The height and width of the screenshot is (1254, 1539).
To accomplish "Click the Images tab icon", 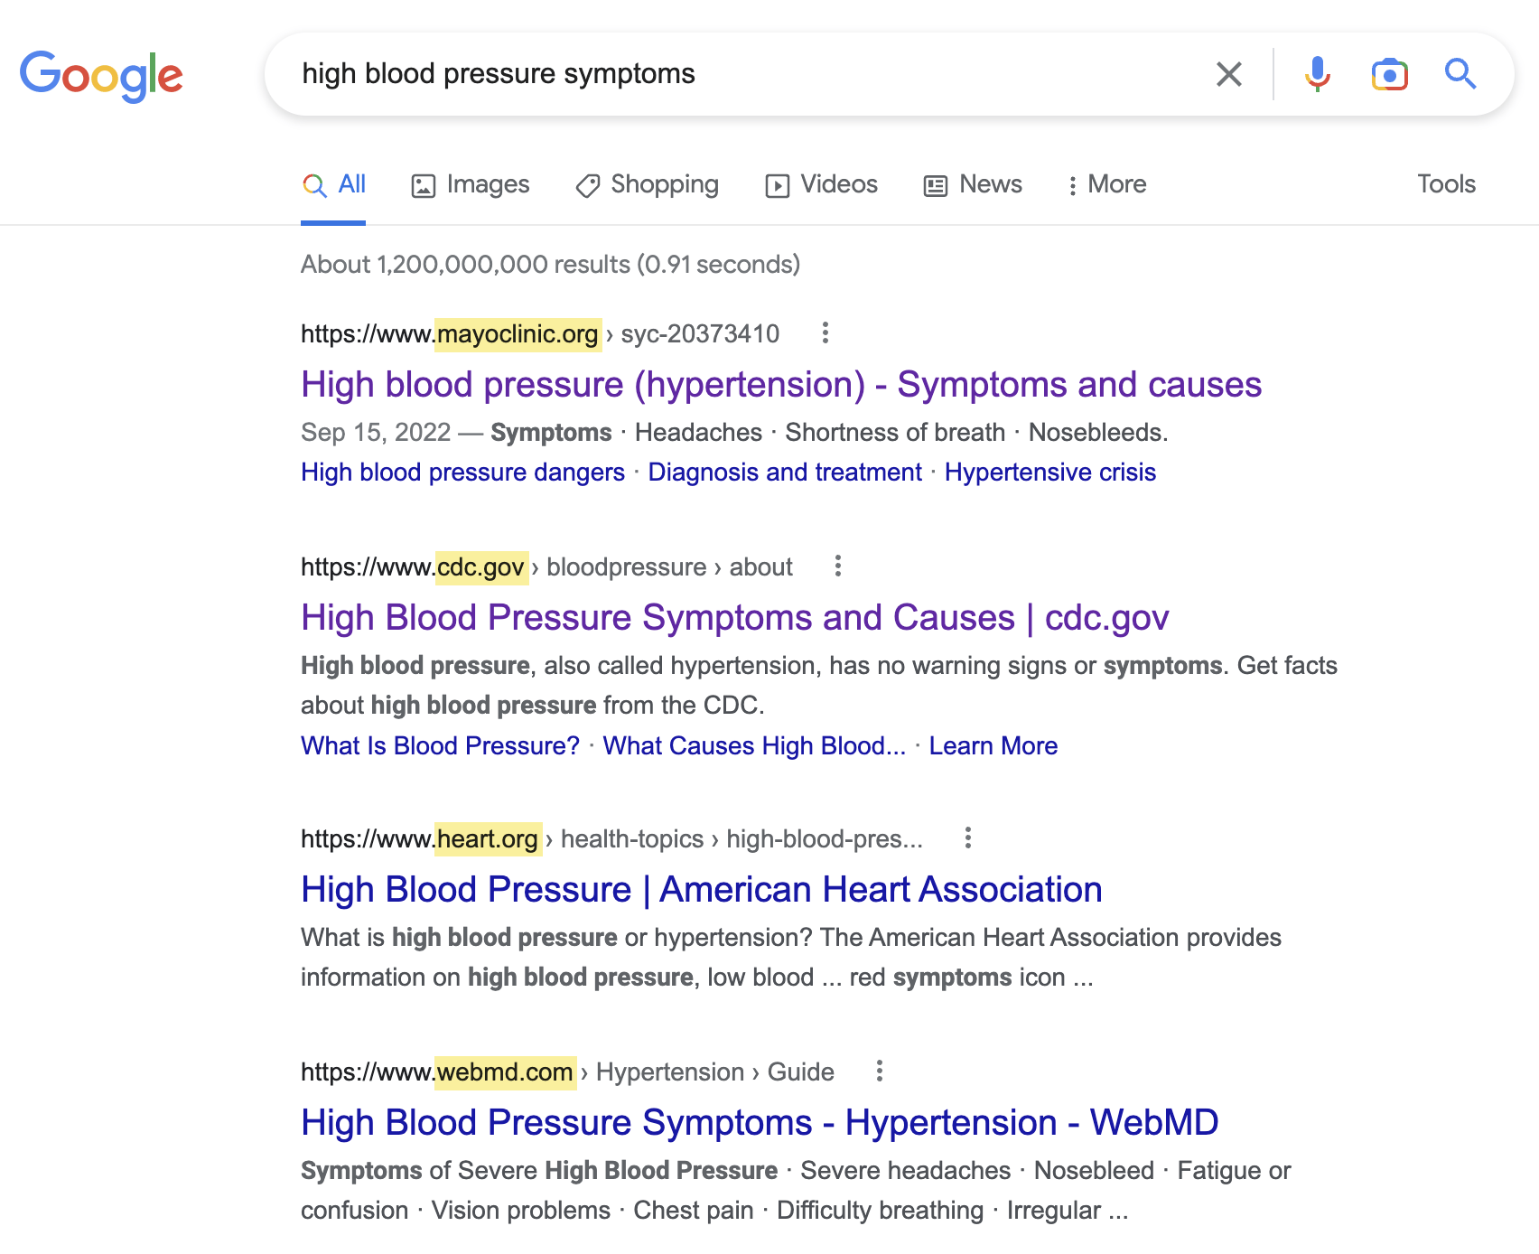I will coord(424,184).
